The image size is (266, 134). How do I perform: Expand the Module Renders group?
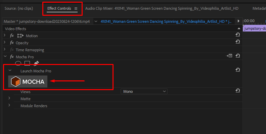(9, 105)
